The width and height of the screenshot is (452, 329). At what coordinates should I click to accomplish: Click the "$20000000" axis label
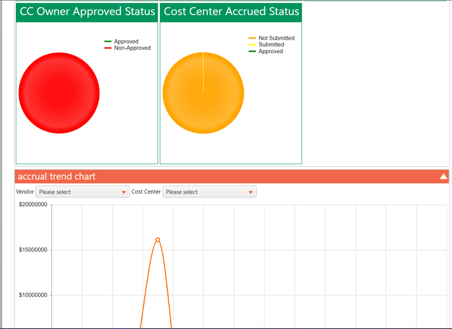(33, 205)
